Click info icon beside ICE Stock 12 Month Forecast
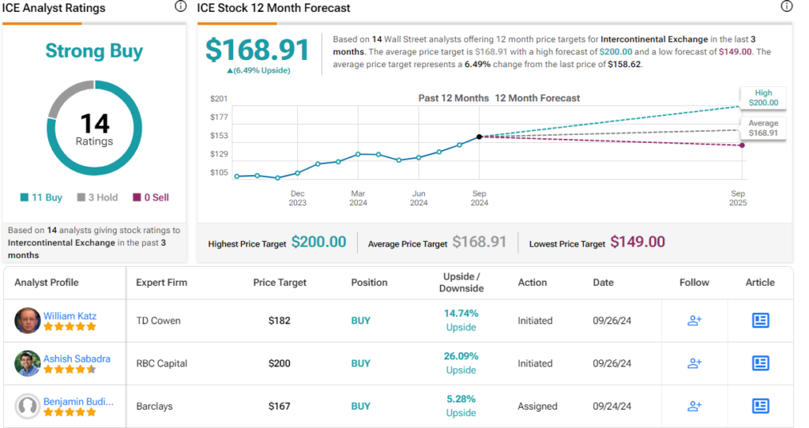This screenshot has width=809, height=428. click(x=786, y=6)
